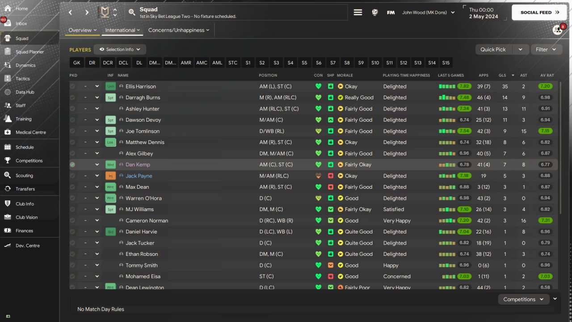
Task: Open the Social Feed button
Action: click(x=539, y=13)
